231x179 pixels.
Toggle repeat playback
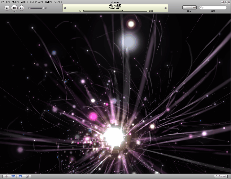click(x=20, y=176)
